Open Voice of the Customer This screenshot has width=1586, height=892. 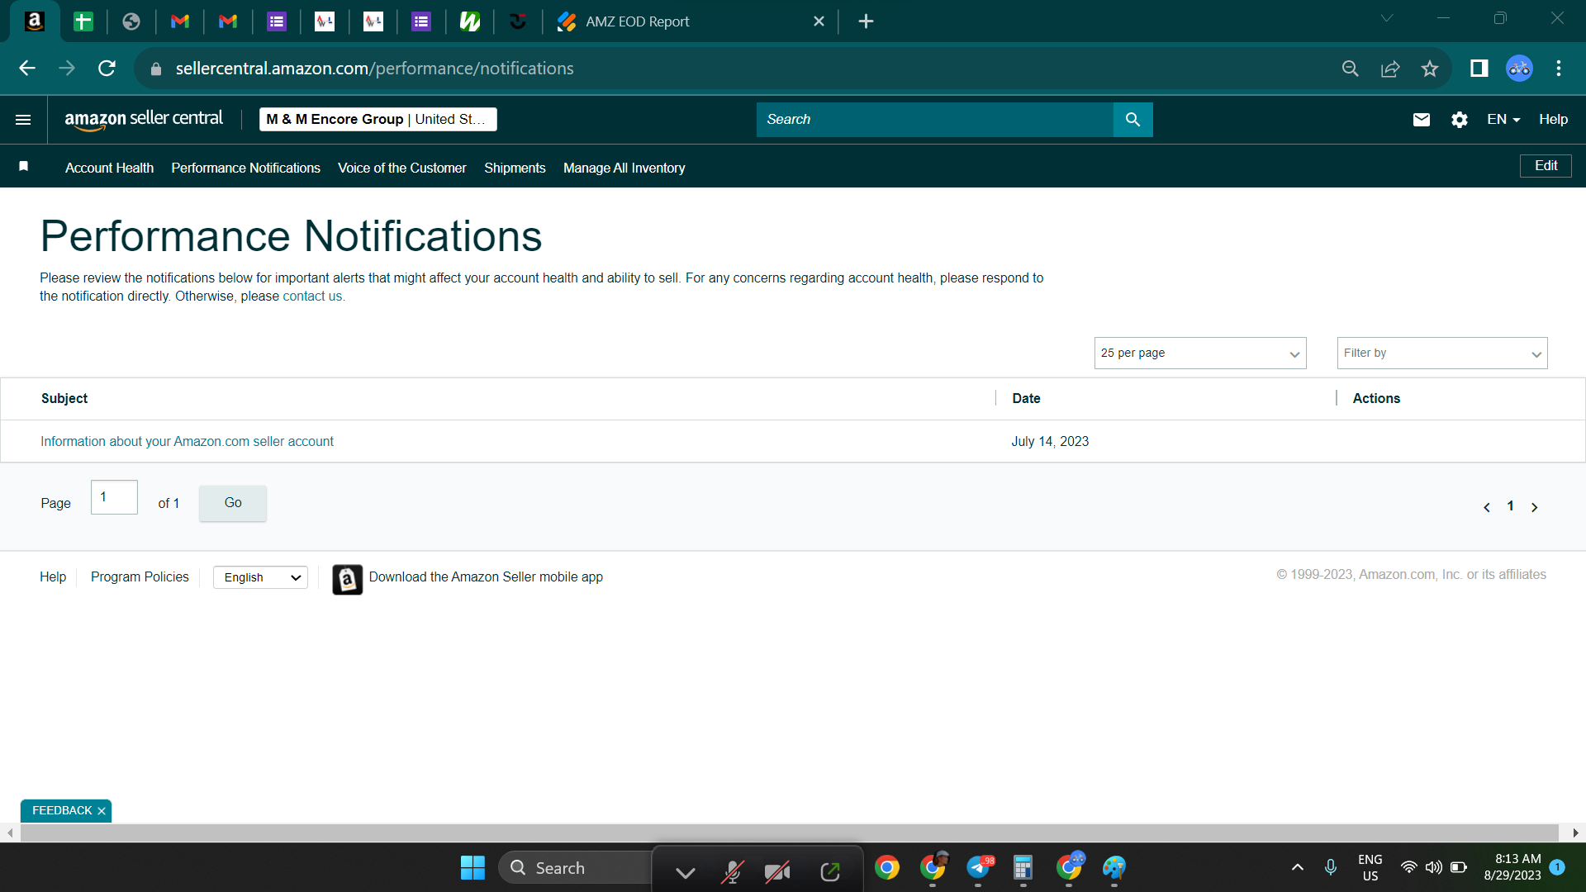(x=401, y=168)
